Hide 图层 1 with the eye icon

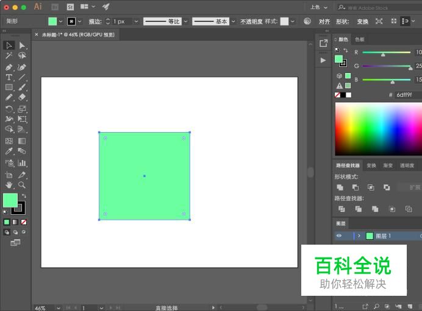(339, 236)
